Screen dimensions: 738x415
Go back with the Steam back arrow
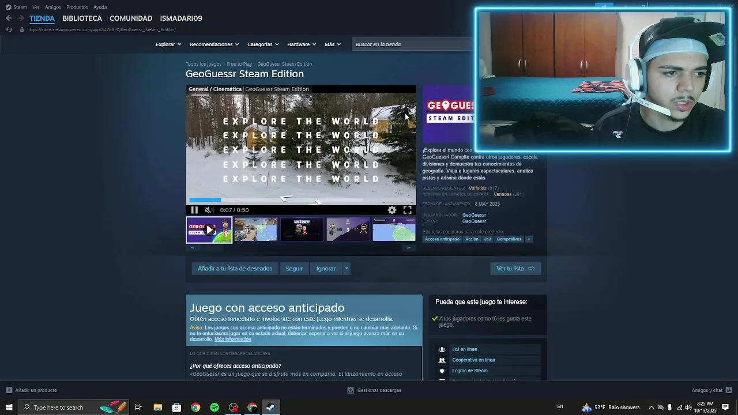[9, 18]
